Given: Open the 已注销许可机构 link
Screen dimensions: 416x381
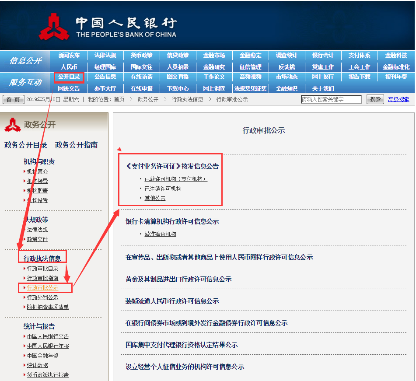Looking at the screenshot, I should (163, 189).
